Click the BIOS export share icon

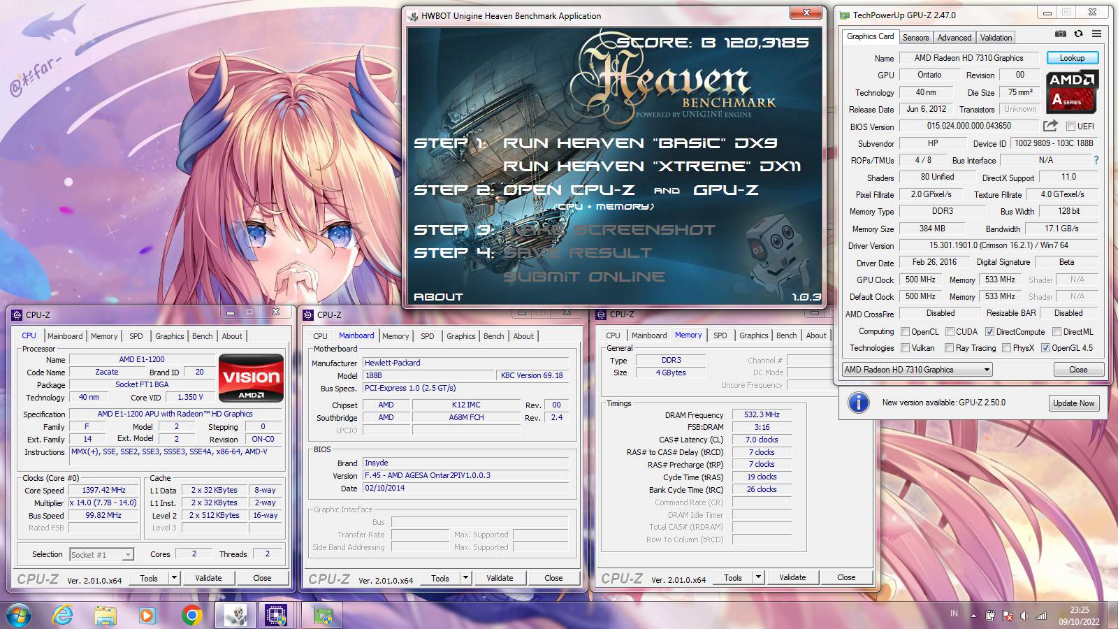[x=1050, y=126]
